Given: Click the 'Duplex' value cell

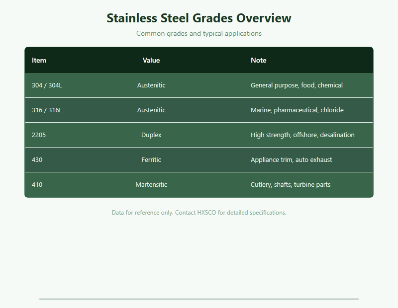Looking at the screenshot, I should click(151, 135).
